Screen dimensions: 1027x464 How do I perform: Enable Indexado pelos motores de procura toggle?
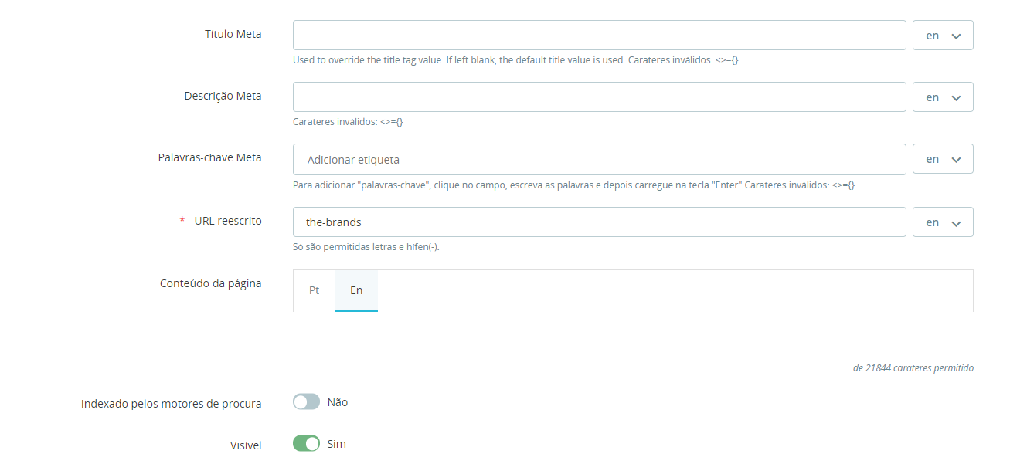coord(306,402)
